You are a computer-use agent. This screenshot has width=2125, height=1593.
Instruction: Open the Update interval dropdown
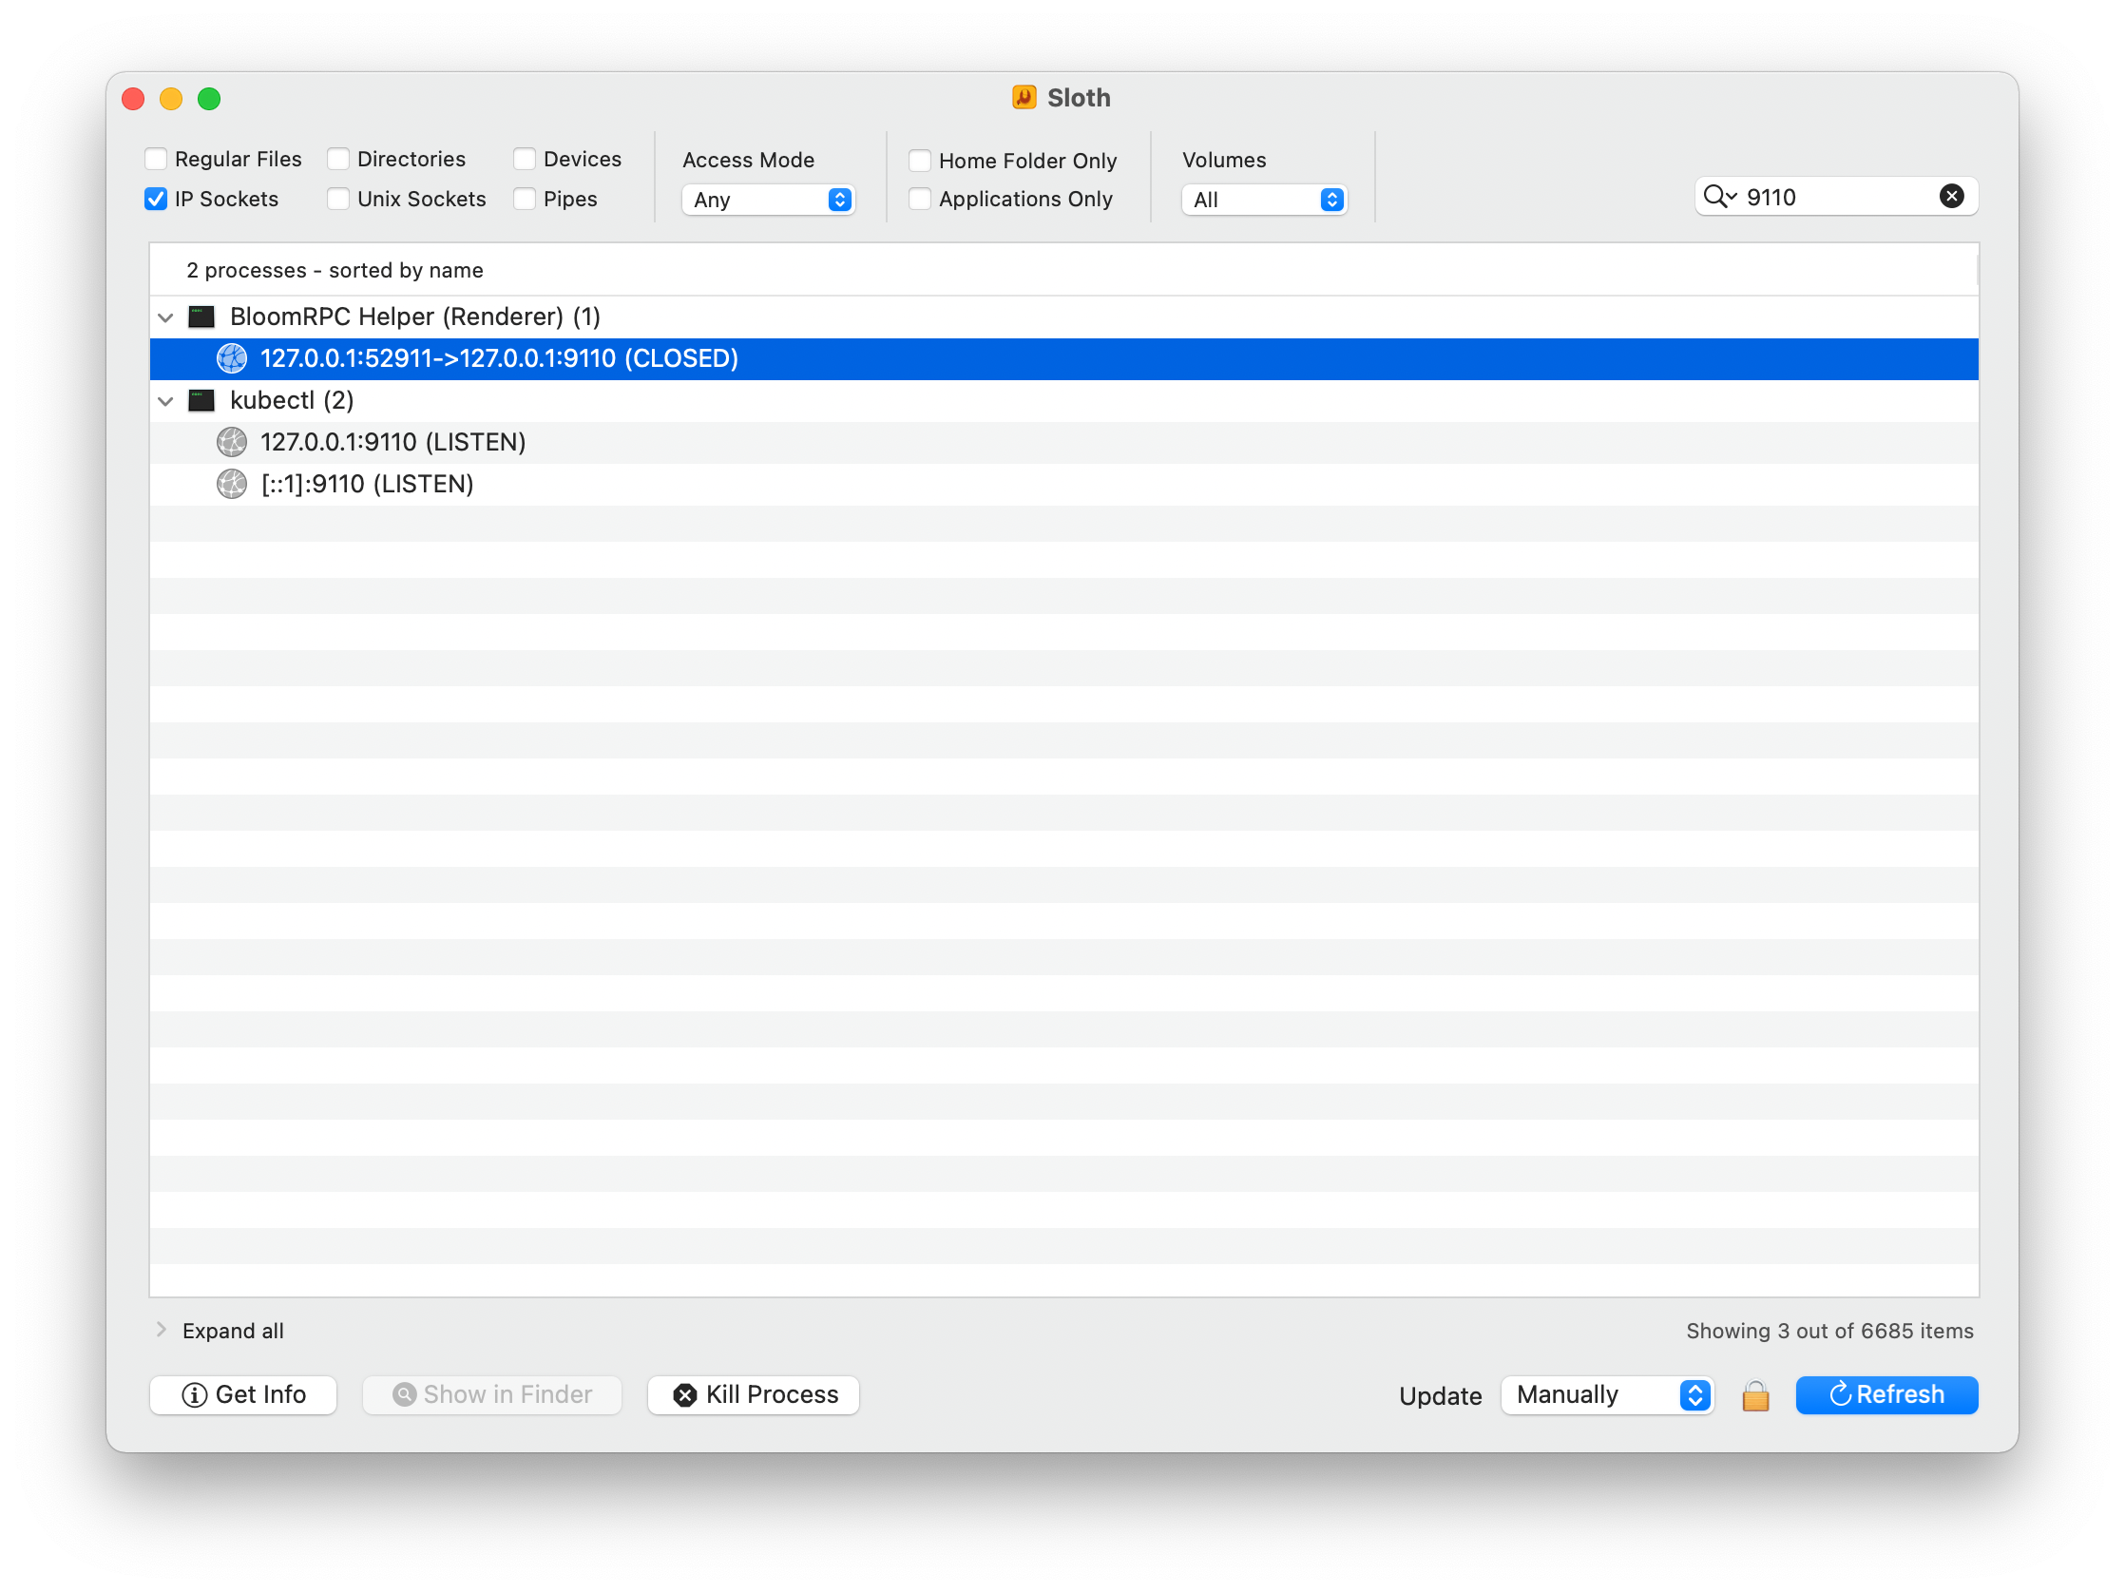pos(1607,1395)
